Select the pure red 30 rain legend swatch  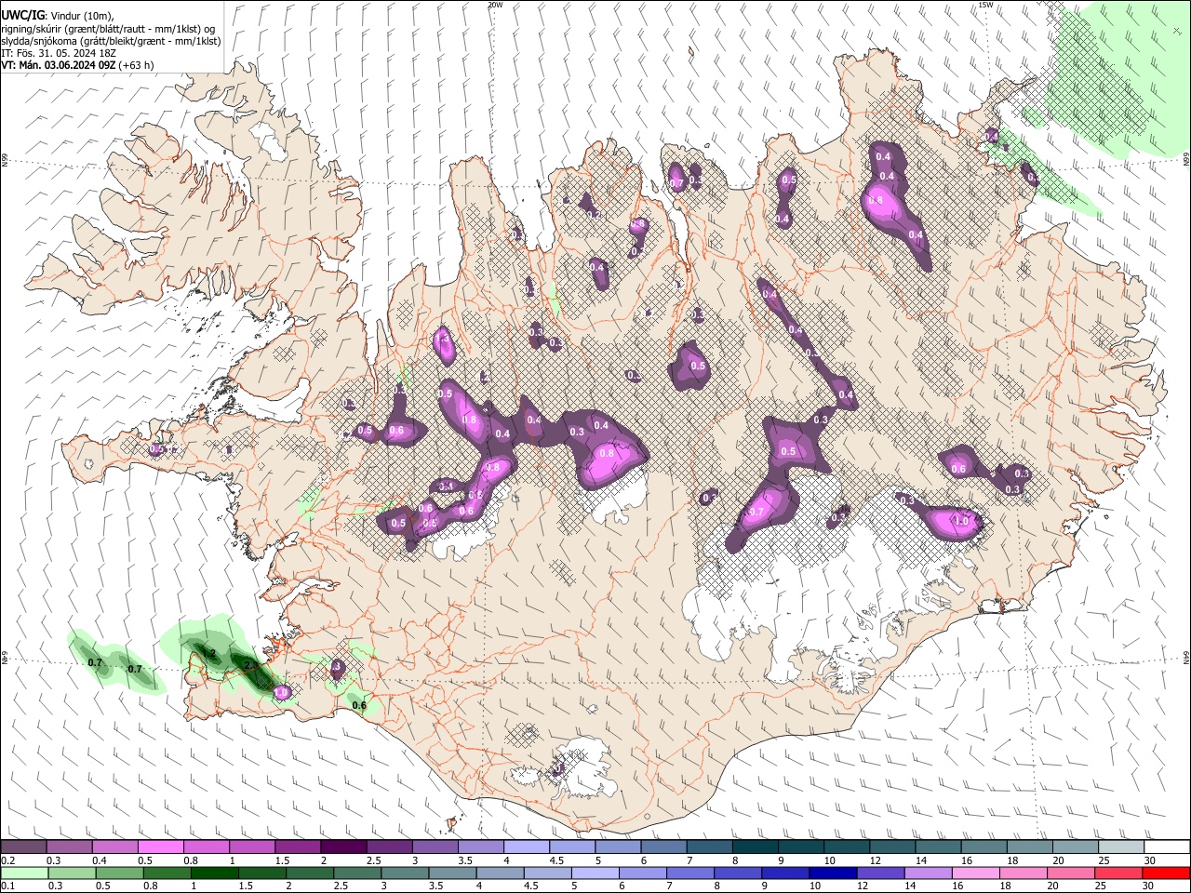tap(1165, 873)
